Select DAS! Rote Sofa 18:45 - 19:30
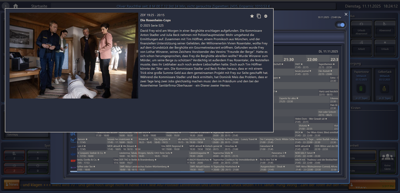This screenshot has width=400, height=193. (171, 154)
